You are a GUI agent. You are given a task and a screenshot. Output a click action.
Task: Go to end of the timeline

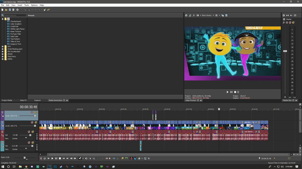(67, 158)
